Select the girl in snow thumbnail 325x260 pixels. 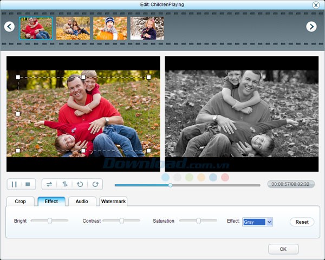pyautogui.click(x=147, y=28)
